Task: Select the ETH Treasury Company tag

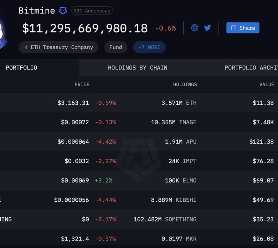Action: [59, 47]
